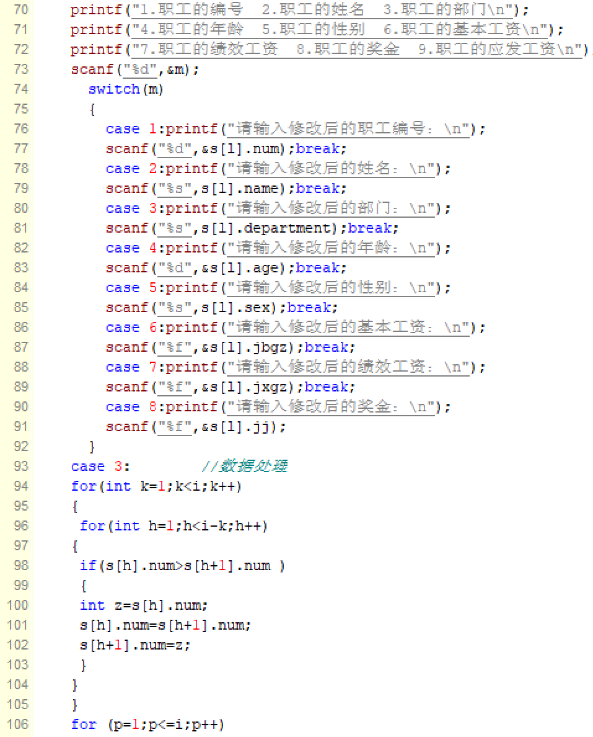Click printf line listing 7.职工的绩效工资
593x737 pixels.
pos(331,50)
